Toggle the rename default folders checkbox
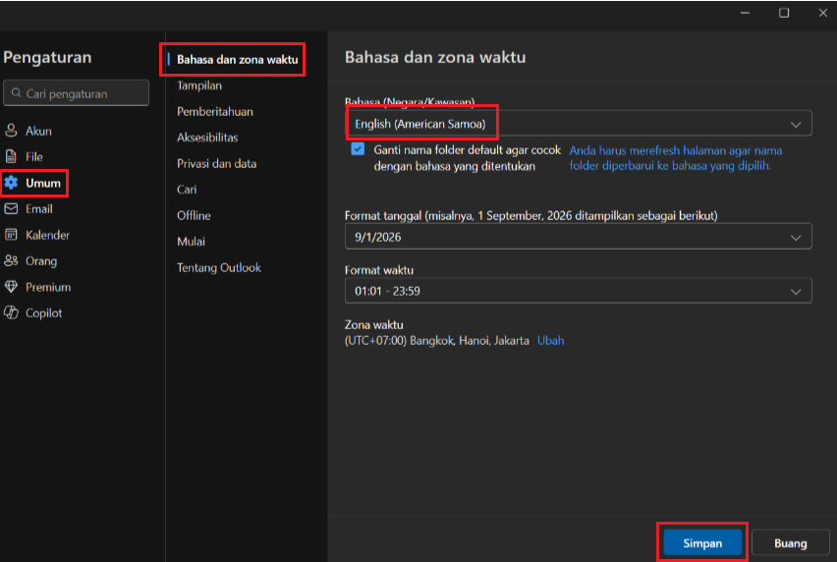This screenshot has width=837, height=562. tap(358, 149)
